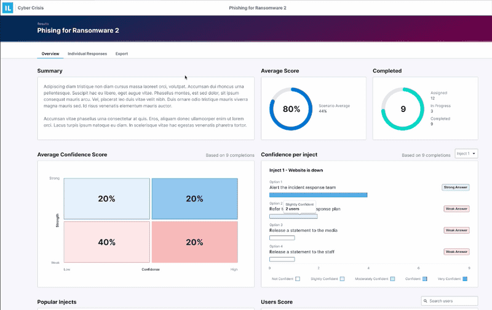Image resolution: width=492 pixels, height=310 pixels.
Task: Click the Average Score donut chart
Action: point(291,109)
